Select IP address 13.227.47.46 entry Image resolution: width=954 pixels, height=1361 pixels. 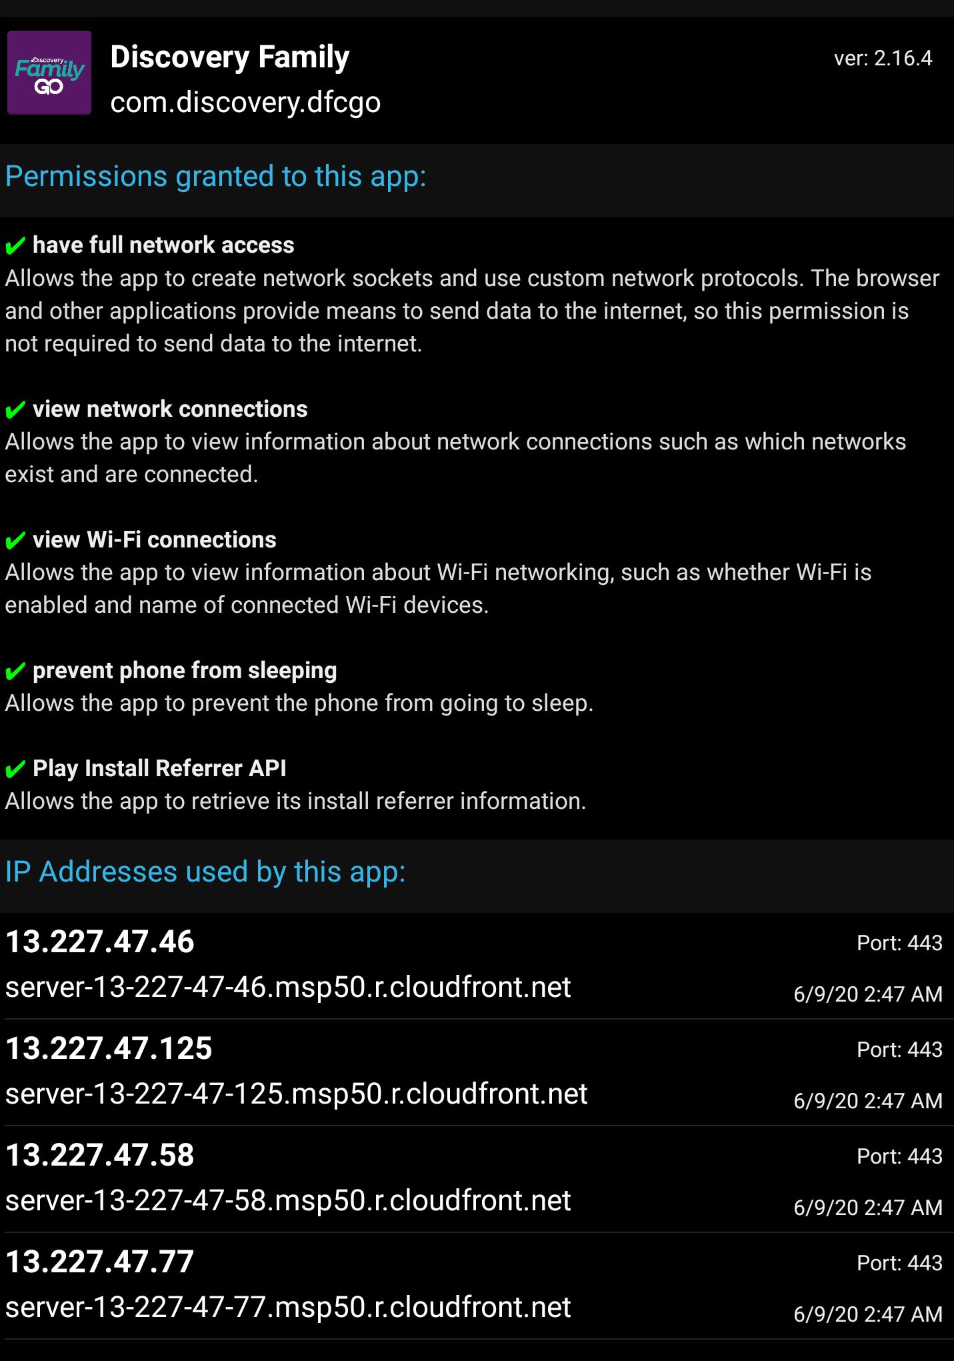pyautogui.click(x=100, y=942)
